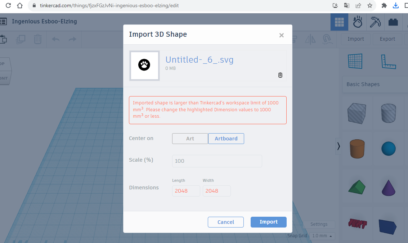The height and width of the screenshot is (243, 408).
Task: Open the install app icon in address bar
Action: coord(335,5)
